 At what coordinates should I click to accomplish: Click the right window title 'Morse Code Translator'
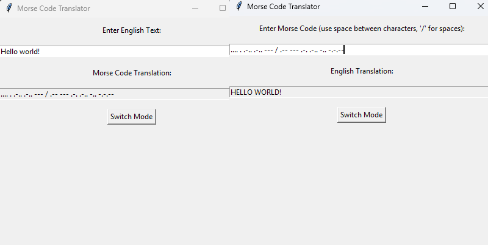click(x=284, y=7)
